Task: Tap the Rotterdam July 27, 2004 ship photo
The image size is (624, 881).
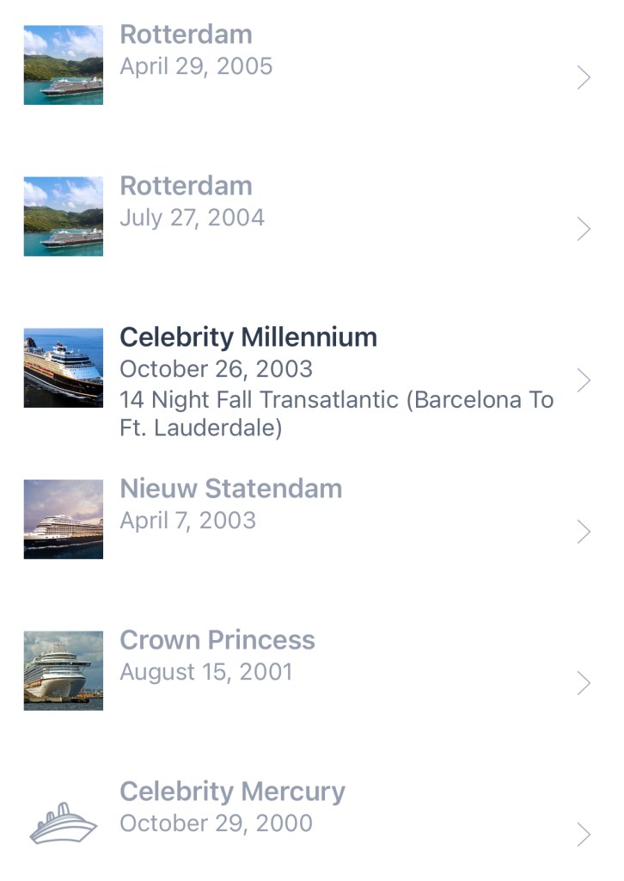Action: (63, 216)
